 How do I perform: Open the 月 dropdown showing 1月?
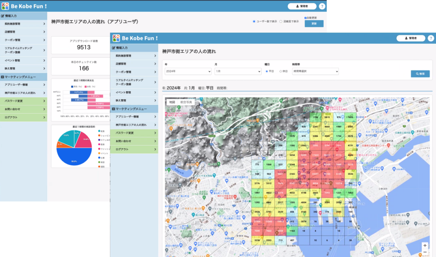(237, 72)
